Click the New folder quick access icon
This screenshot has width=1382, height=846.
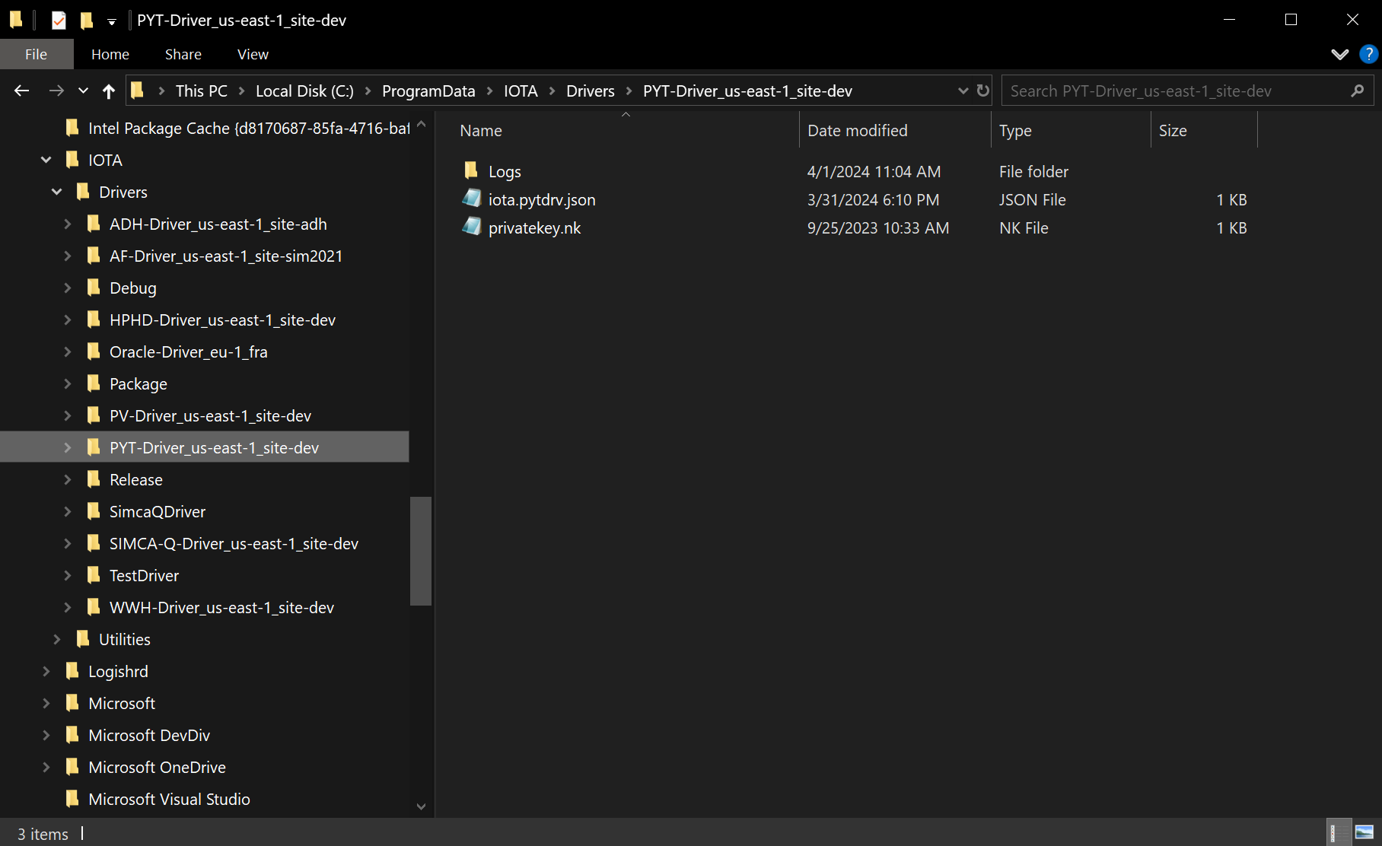87,21
